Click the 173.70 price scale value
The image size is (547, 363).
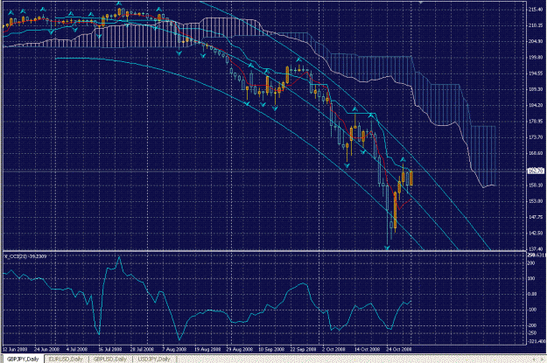tap(536, 137)
